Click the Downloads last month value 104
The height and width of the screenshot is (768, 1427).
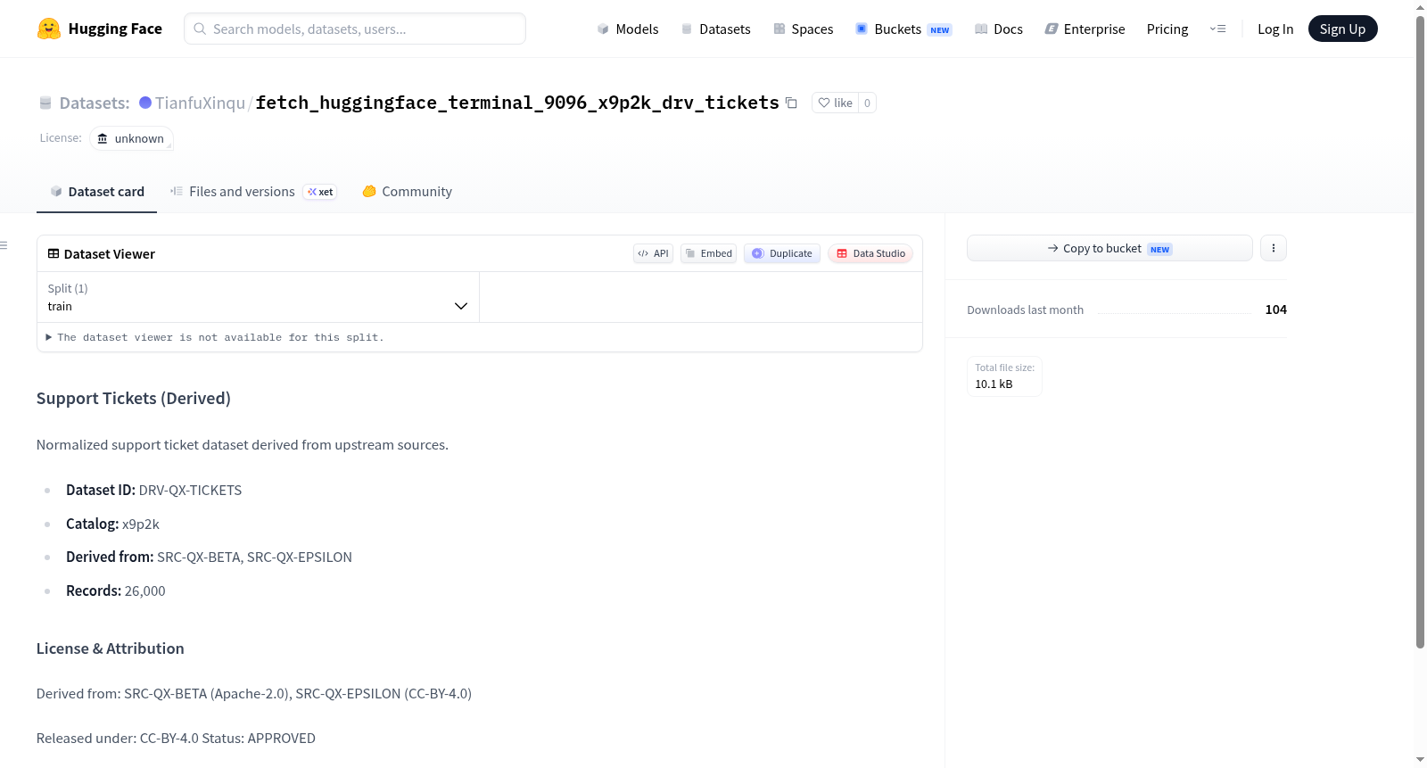click(x=1276, y=310)
